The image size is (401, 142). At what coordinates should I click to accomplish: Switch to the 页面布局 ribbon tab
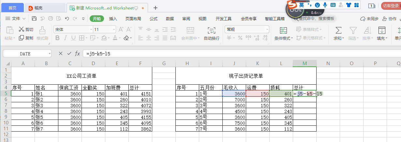133,19
